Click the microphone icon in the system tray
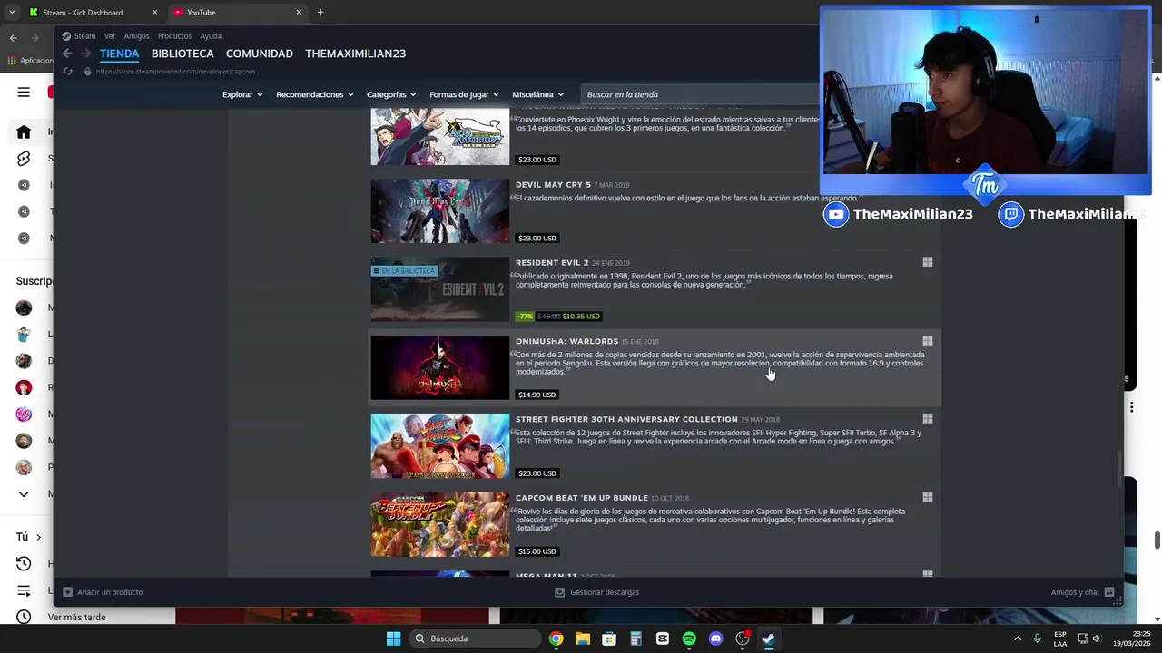The height and width of the screenshot is (653, 1162). pyautogui.click(x=1037, y=638)
